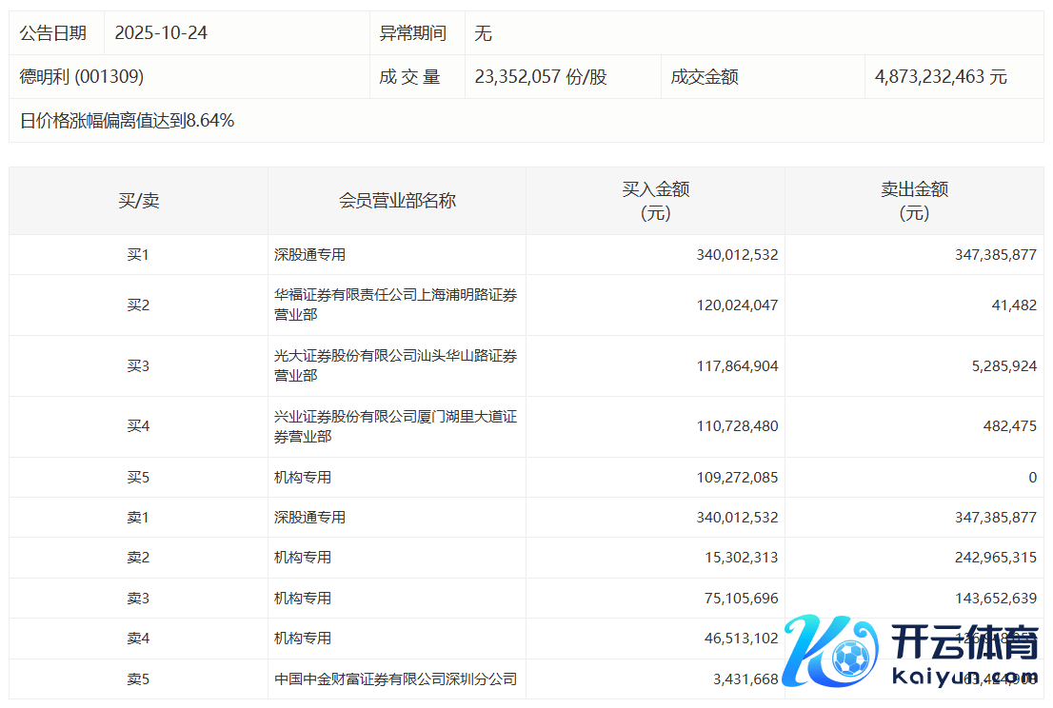Screen dimensions: 1053x708
Task: Select the 华福证券 上海浦明路 branch name
Action: point(395,305)
